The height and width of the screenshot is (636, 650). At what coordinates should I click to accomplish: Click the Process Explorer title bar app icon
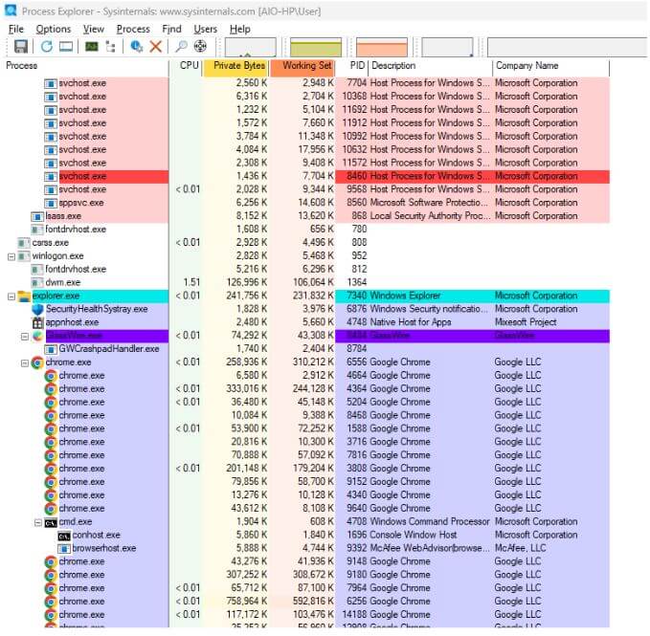(x=11, y=11)
